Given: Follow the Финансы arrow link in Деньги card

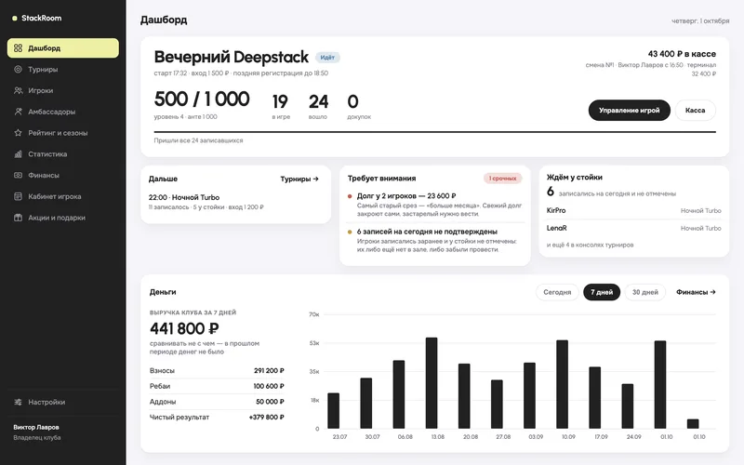Looking at the screenshot, I should (x=696, y=292).
